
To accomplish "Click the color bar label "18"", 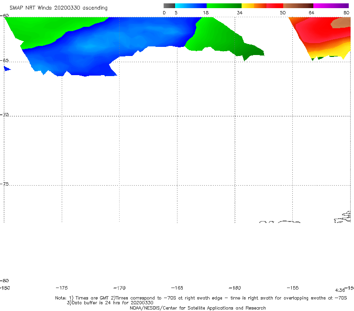I will tap(206, 13).
